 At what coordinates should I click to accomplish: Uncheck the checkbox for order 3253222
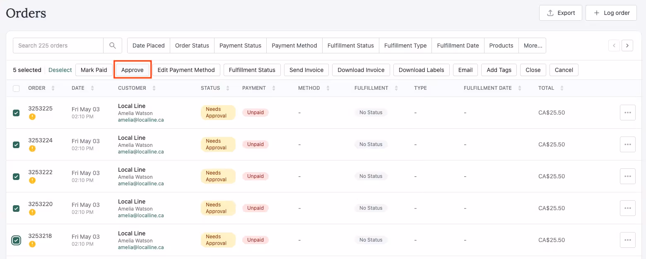16,176
